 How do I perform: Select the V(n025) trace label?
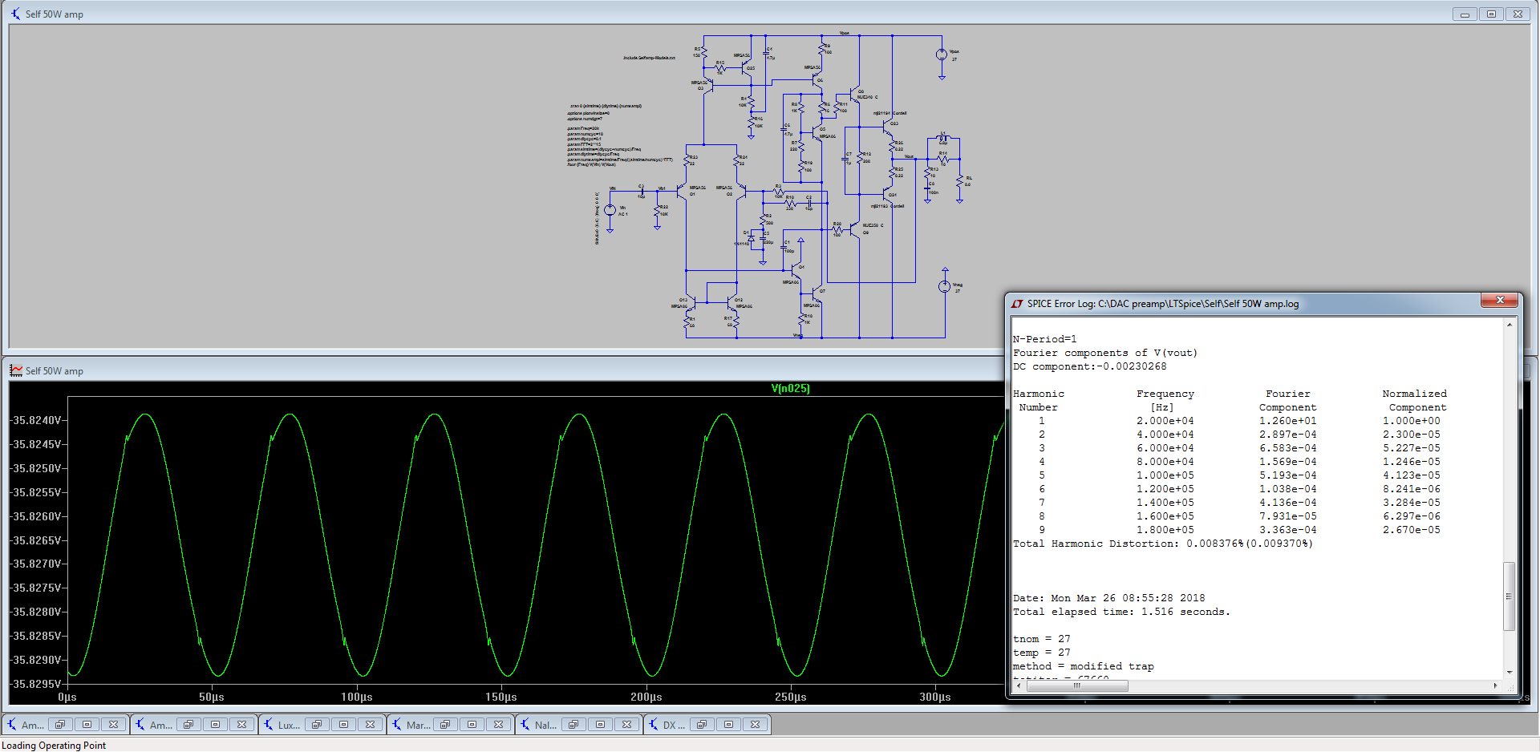790,388
